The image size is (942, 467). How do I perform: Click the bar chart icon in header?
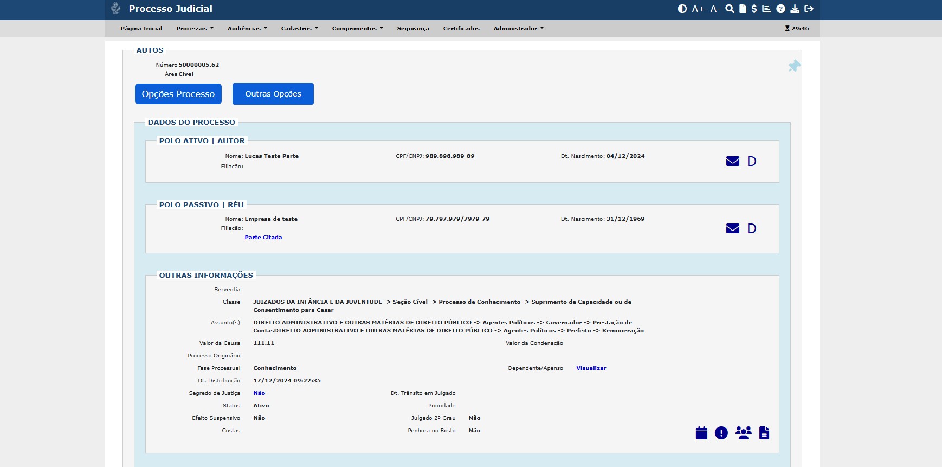pos(766,9)
